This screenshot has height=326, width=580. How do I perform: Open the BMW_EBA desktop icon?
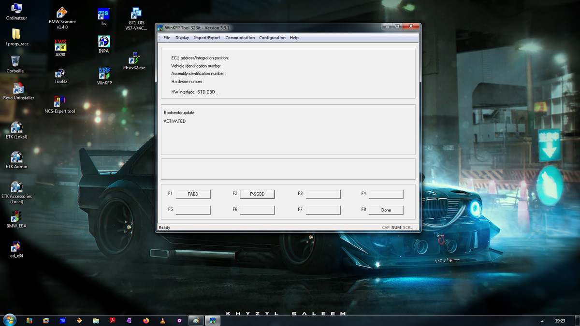(16, 219)
